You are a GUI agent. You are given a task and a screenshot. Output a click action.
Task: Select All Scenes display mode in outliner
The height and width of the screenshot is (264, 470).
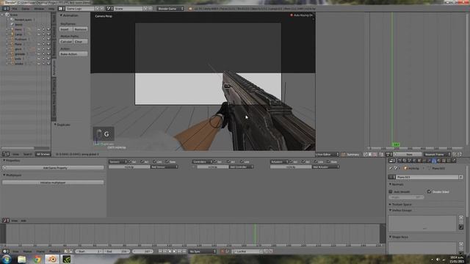[43, 154]
